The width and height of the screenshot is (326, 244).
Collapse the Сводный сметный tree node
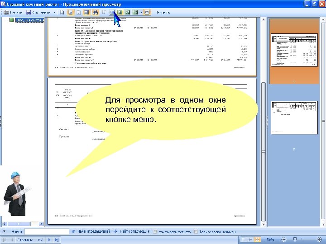pos(6,20)
